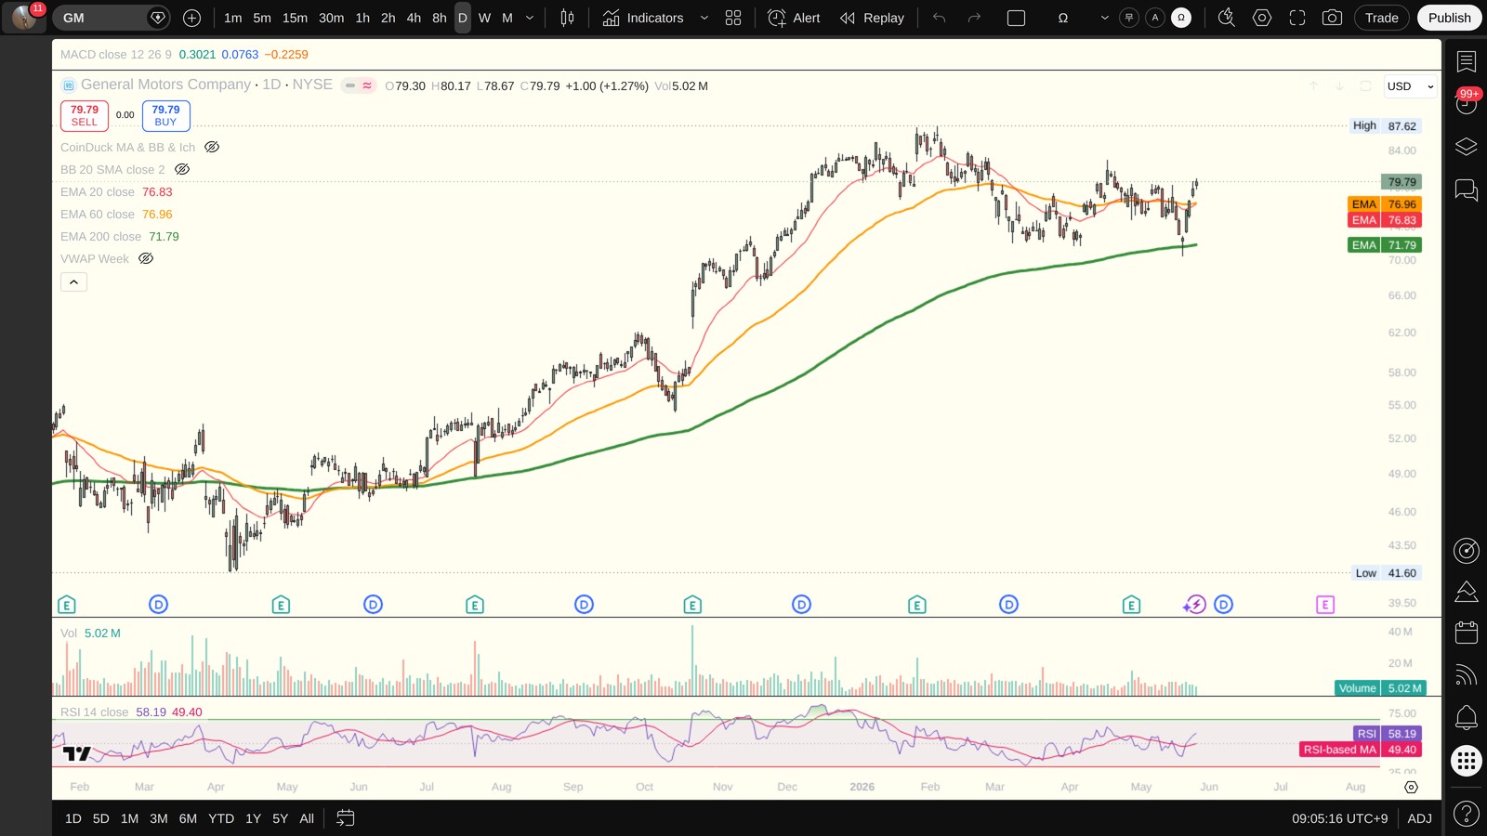Open the Indicators menu
Image resolution: width=1487 pixels, height=836 pixels.
coord(643,18)
